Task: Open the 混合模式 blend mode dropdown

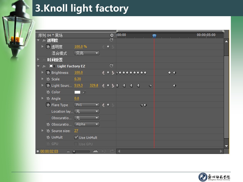Action: [87, 53]
